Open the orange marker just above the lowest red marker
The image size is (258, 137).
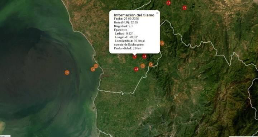tap(143, 66)
